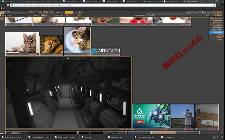Choose images from suggested paths

pos(219,37)
